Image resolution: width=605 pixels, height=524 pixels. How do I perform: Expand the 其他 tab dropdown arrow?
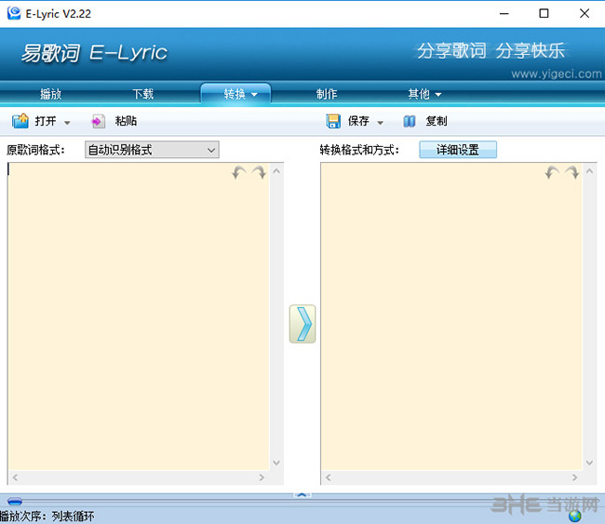coord(438,95)
